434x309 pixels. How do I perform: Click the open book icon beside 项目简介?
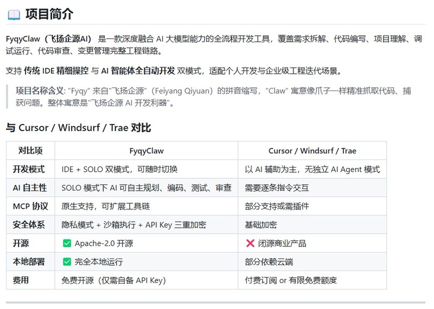tap(14, 15)
